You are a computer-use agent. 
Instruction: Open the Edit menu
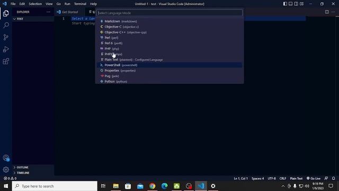coord(22,4)
